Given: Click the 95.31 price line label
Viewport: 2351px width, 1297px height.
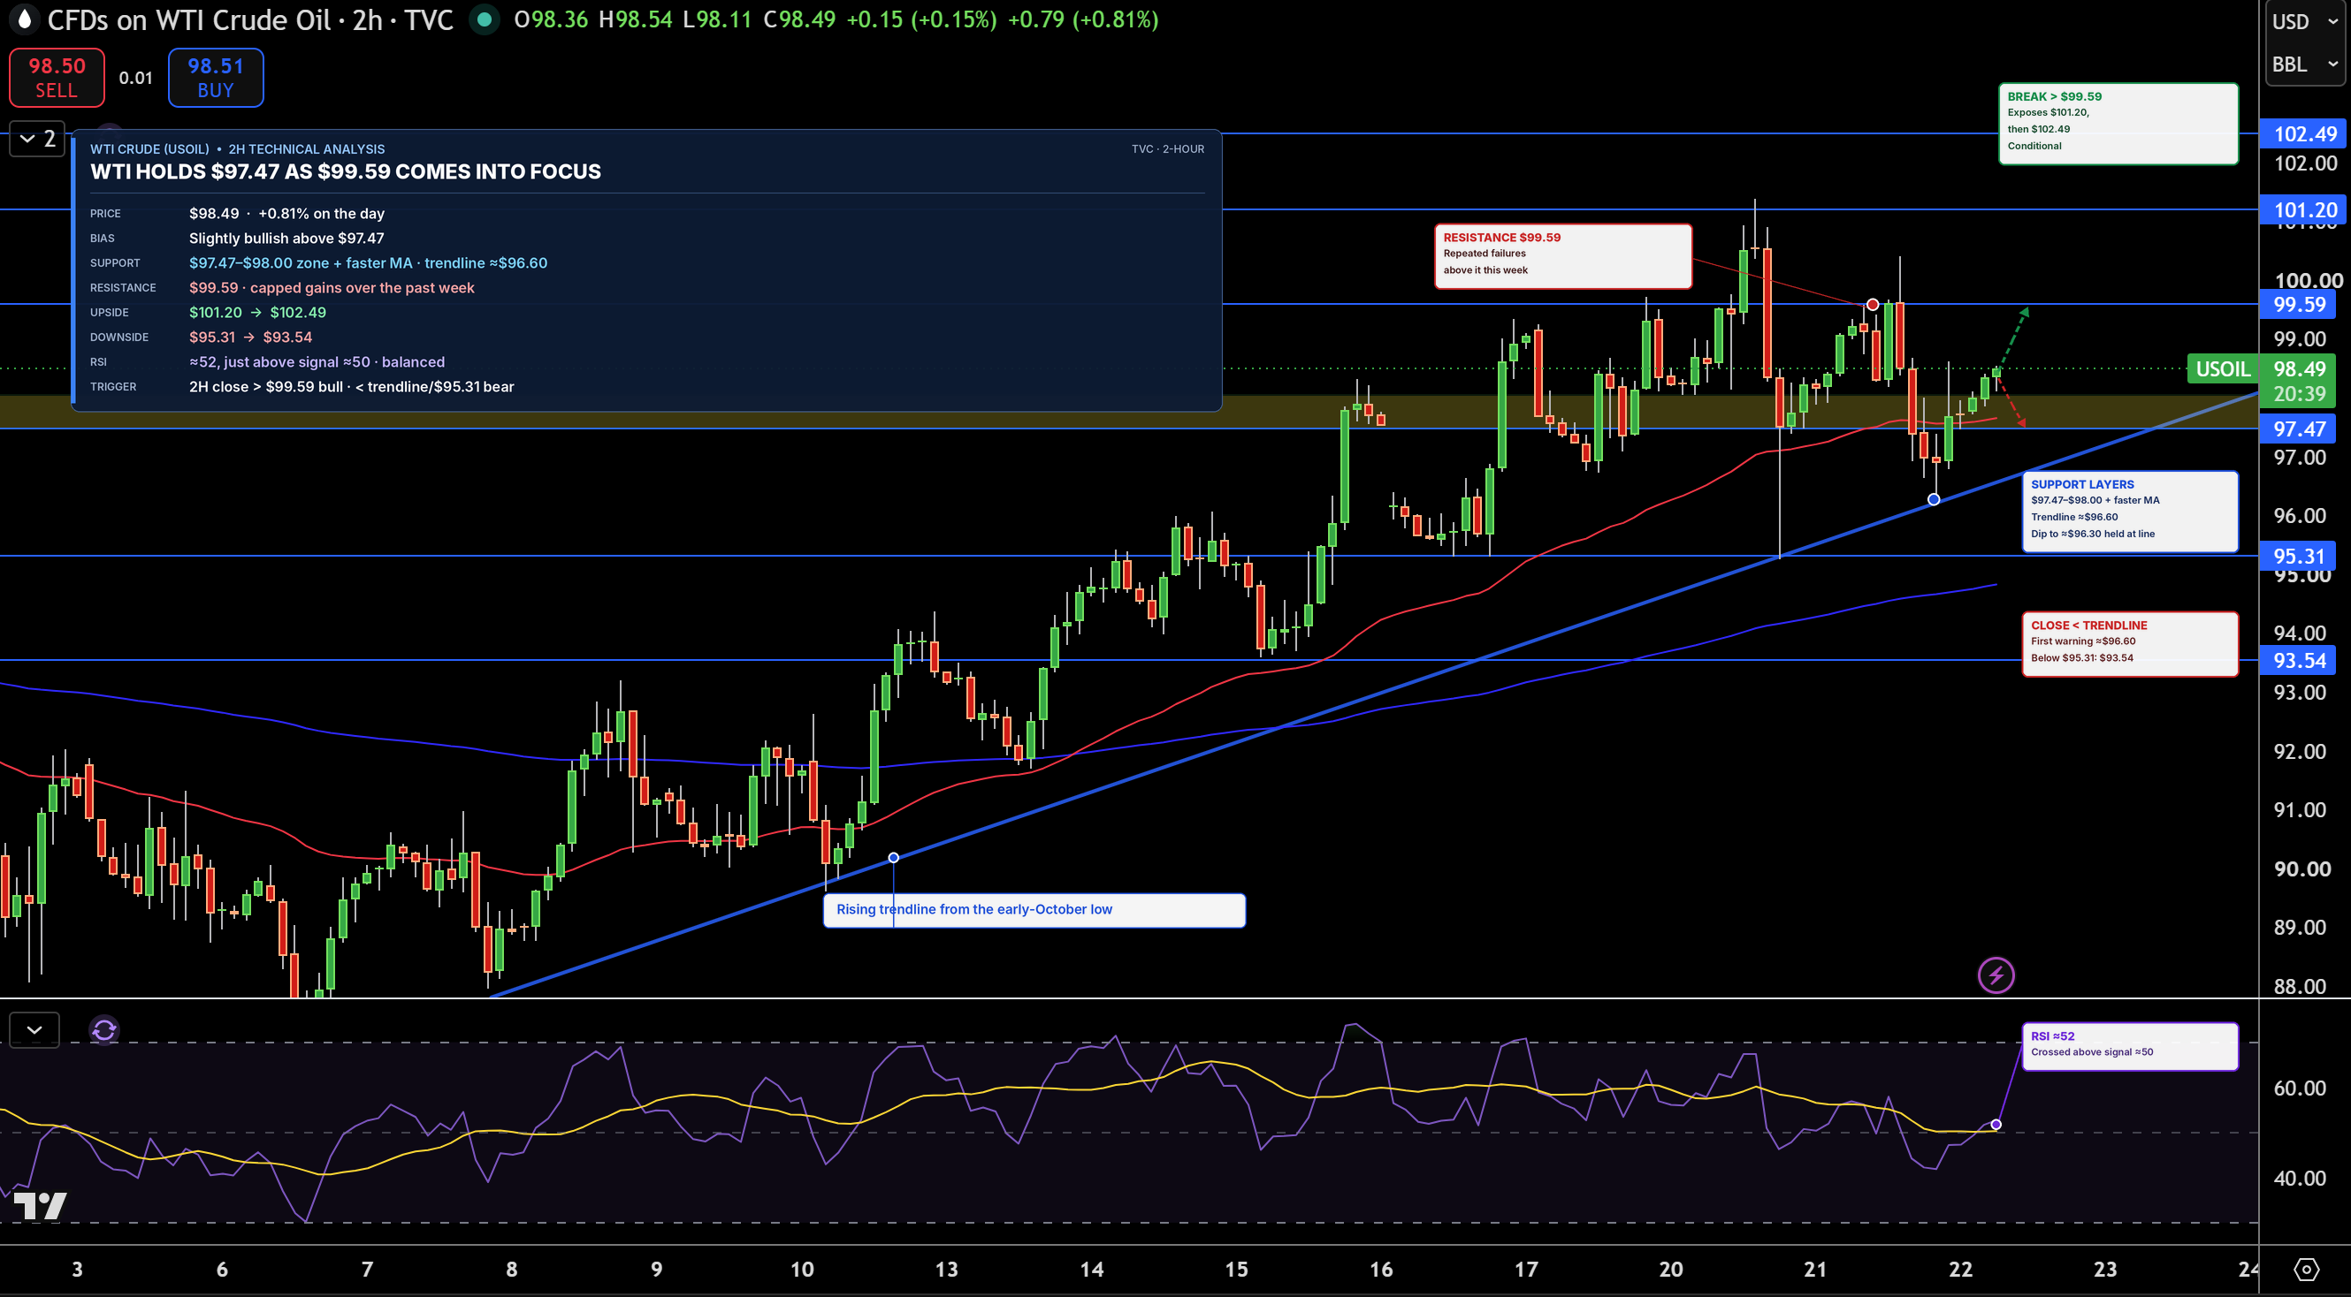Looking at the screenshot, I should tap(2297, 557).
